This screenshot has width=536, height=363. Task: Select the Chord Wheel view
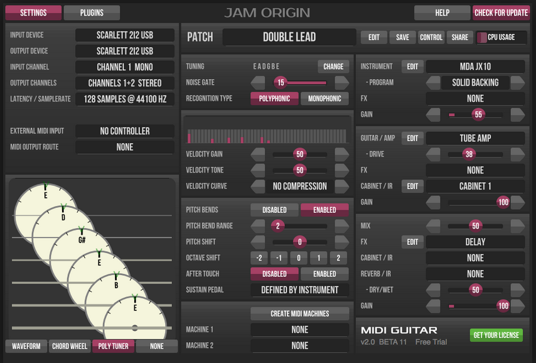70,346
